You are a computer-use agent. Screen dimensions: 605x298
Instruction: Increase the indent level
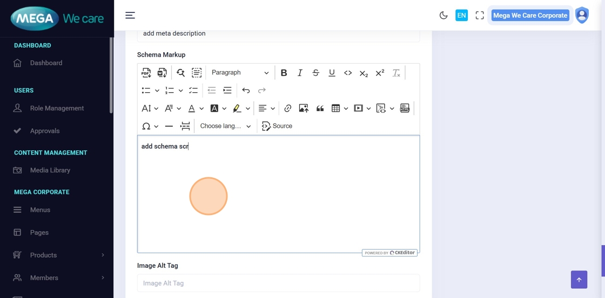tap(227, 91)
